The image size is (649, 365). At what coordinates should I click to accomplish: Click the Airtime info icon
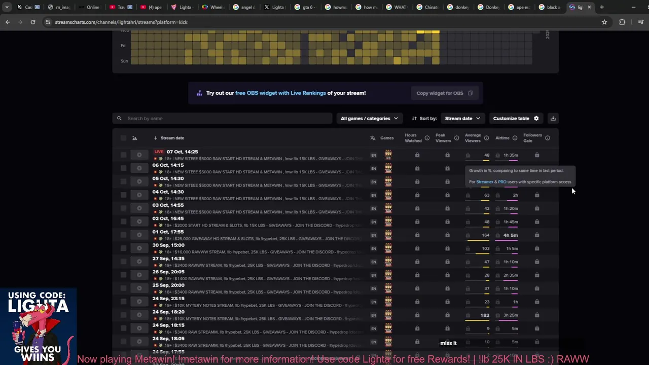pos(515,138)
